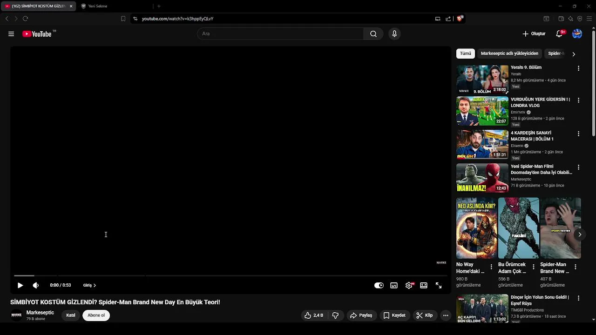The image size is (596, 335).
Task: Open a new browser tab
Action: pyautogui.click(x=159, y=6)
